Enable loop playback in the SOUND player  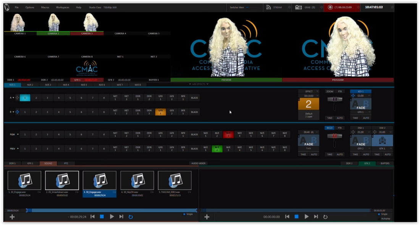tap(130, 217)
